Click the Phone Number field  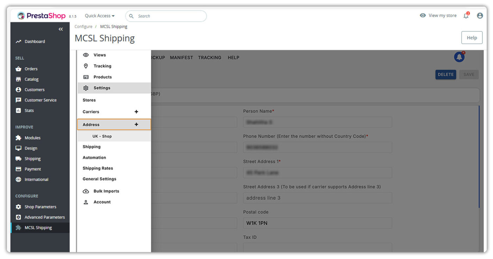coord(317,147)
